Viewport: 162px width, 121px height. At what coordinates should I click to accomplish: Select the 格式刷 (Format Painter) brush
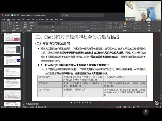point(16,28)
